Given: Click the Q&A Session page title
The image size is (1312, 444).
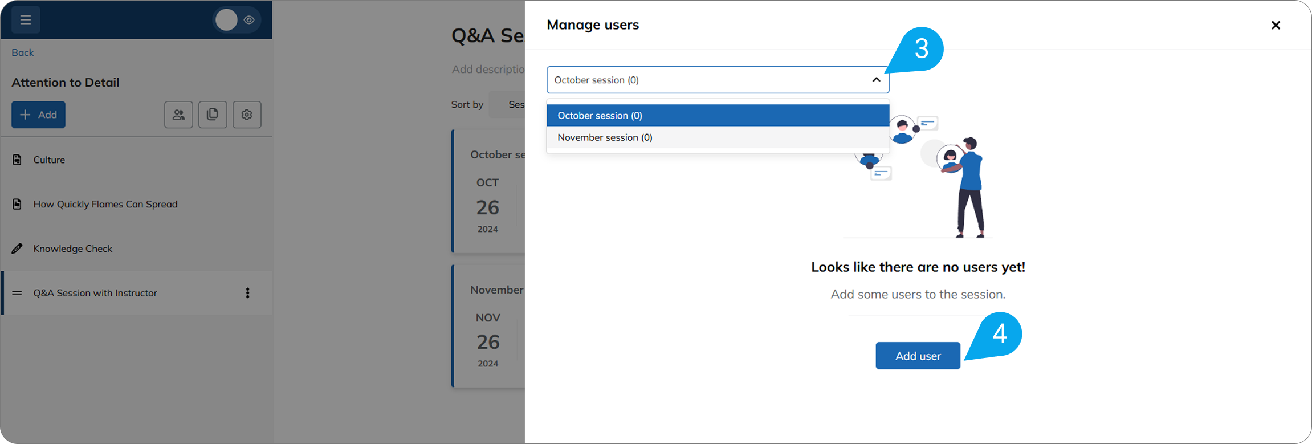Looking at the screenshot, I should [x=488, y=35].
